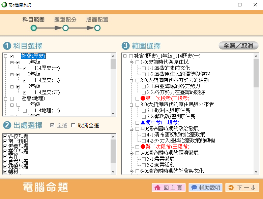Viewport: 263px width, 199px height.
Task: Collapse the 社會(地理) subject tree node
Action: 5,98
